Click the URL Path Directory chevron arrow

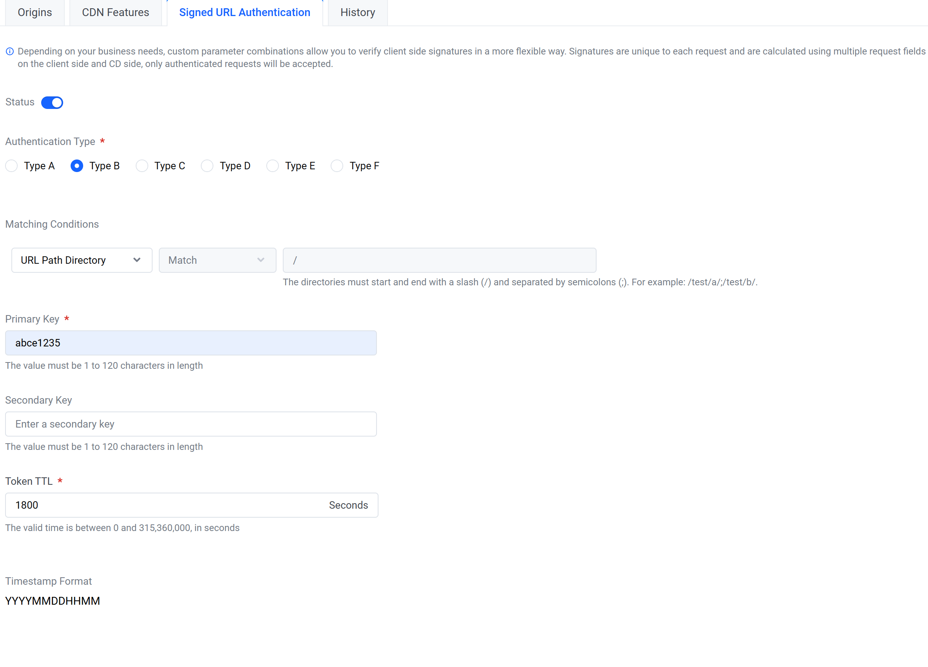137,260
